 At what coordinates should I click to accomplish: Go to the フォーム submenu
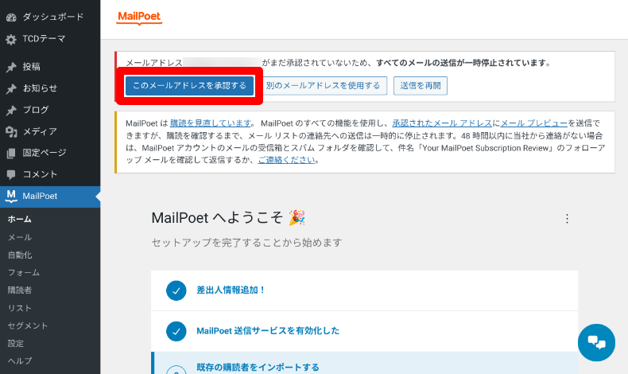coord(24,273)
